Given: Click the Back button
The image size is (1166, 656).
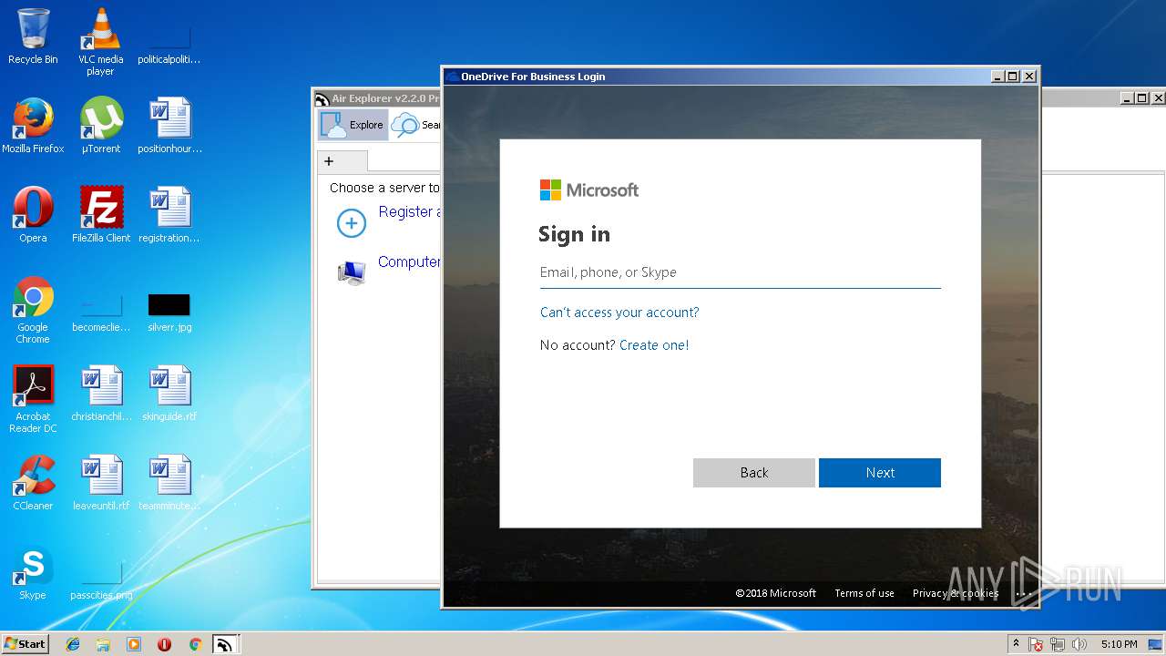Looking at the screenshot, I should (x=753, y=473).
